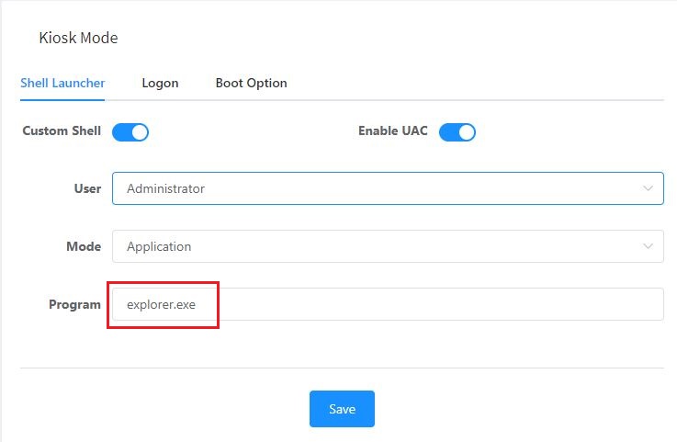Open the Logon tab

click(x=160, y=83)
